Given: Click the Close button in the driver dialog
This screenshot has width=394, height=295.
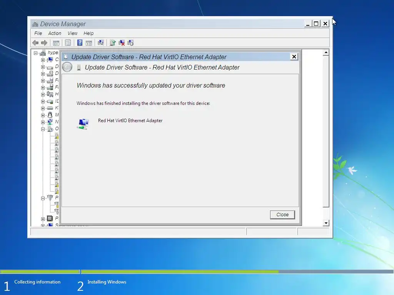Looking at the screenshot, I should point(282,215).
